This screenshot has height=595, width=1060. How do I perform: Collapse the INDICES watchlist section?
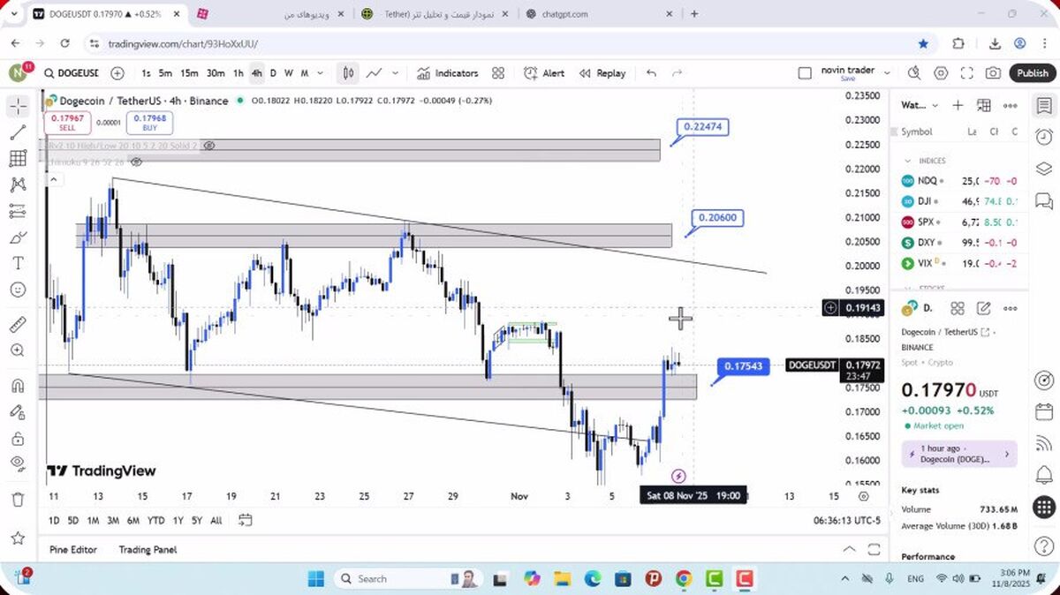coord(907,161)
